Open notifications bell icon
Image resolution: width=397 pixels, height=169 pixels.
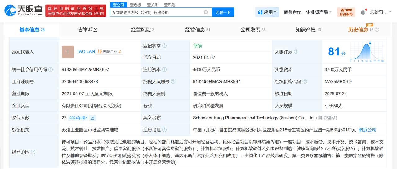pyautogui.click(x=363, y=12)
